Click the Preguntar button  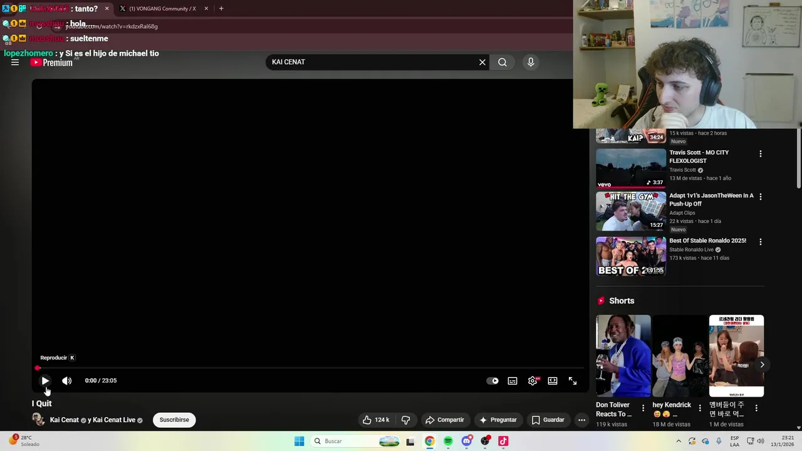point(498,420)
